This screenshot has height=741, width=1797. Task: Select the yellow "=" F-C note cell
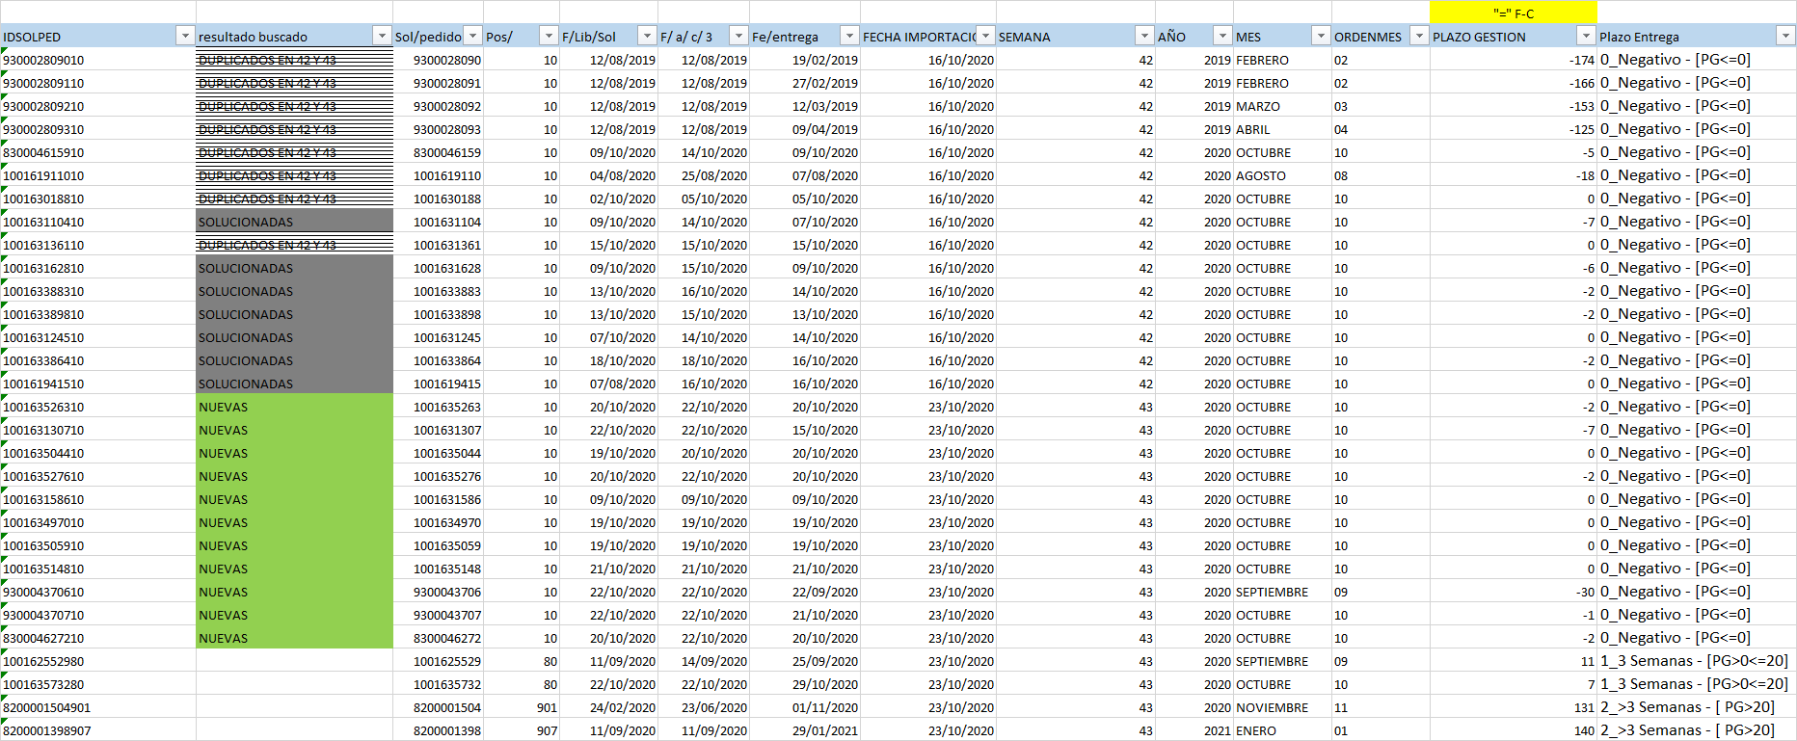click(1513, 13)
